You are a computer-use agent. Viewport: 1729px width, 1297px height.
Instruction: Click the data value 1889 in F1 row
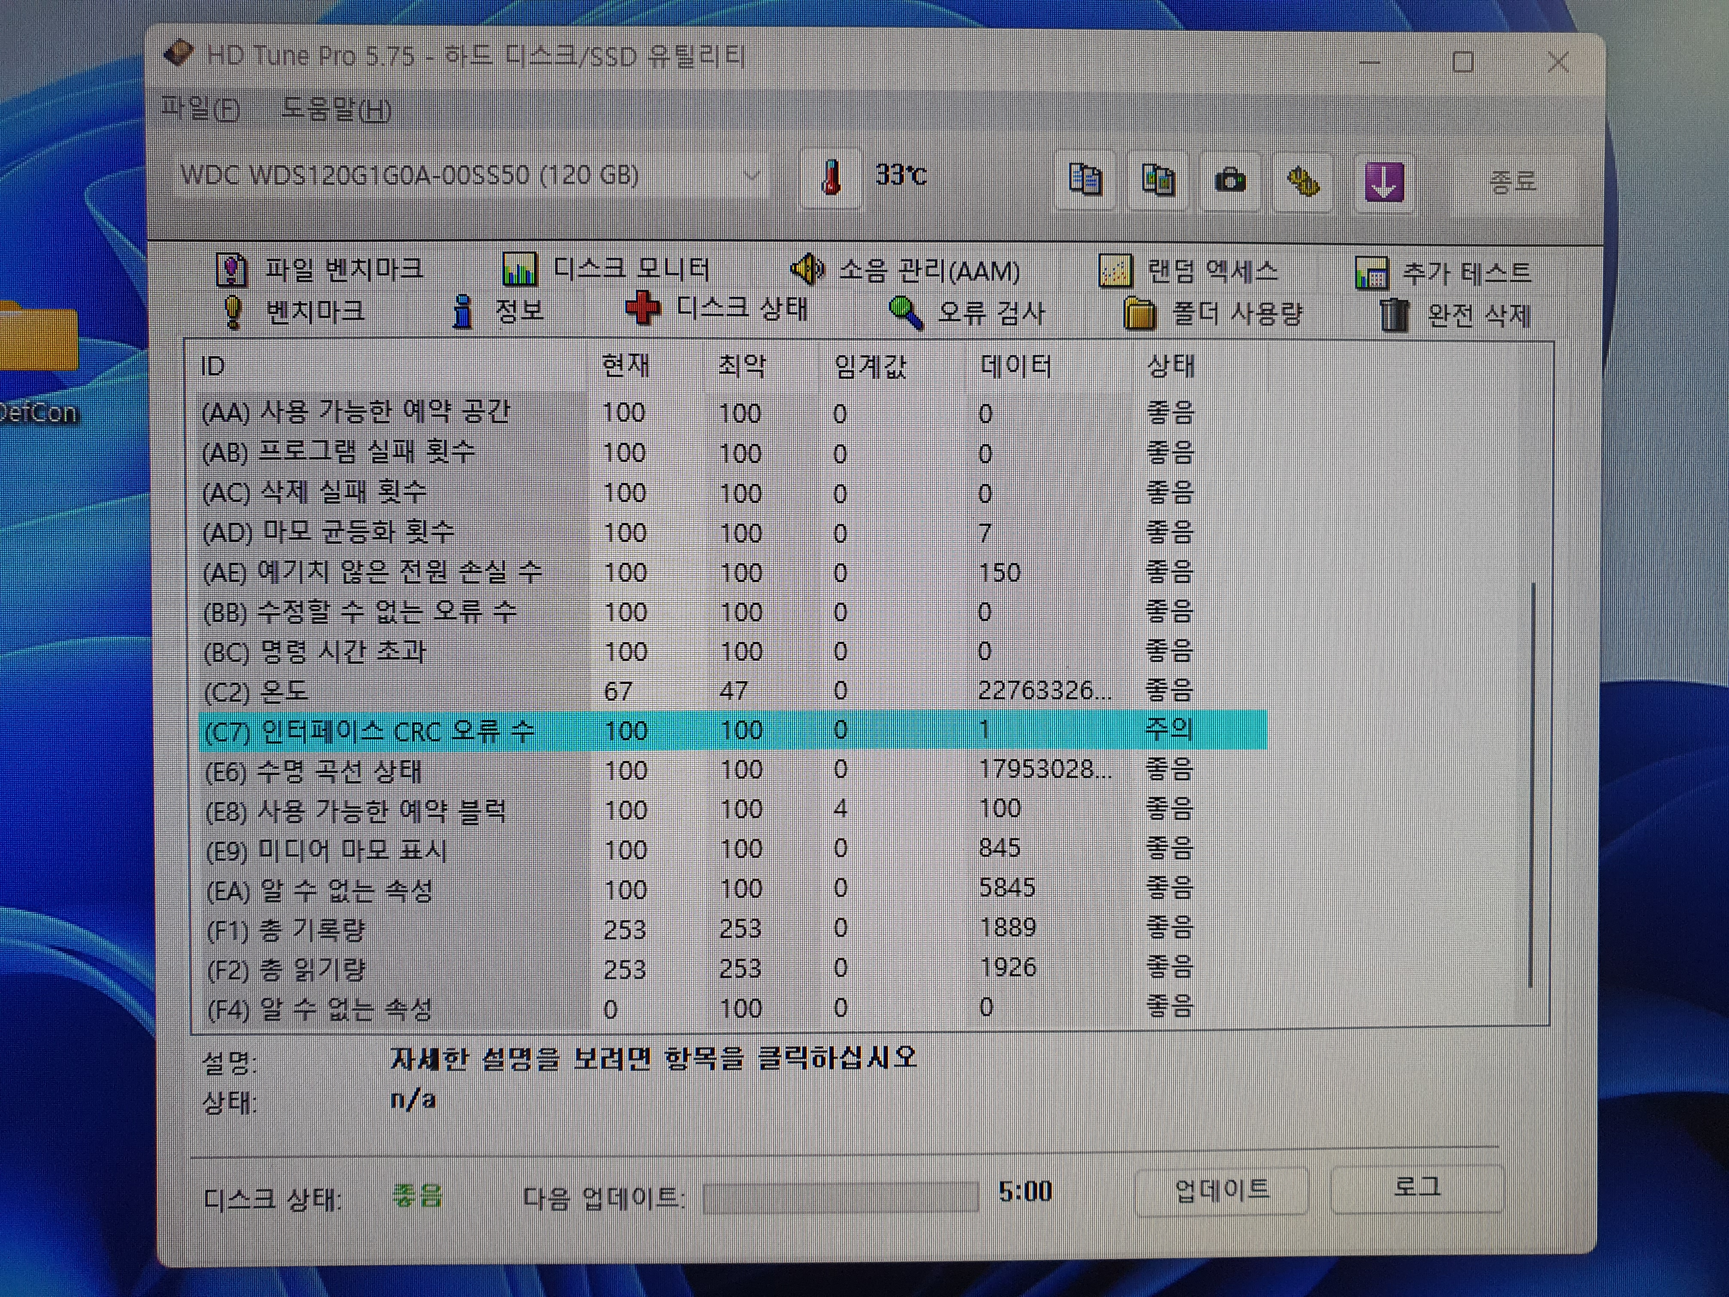coord(1008,927)
